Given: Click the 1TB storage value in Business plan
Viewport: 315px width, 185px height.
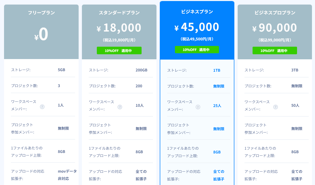Looking at the screenshot, I should click(x=217, y=70).
